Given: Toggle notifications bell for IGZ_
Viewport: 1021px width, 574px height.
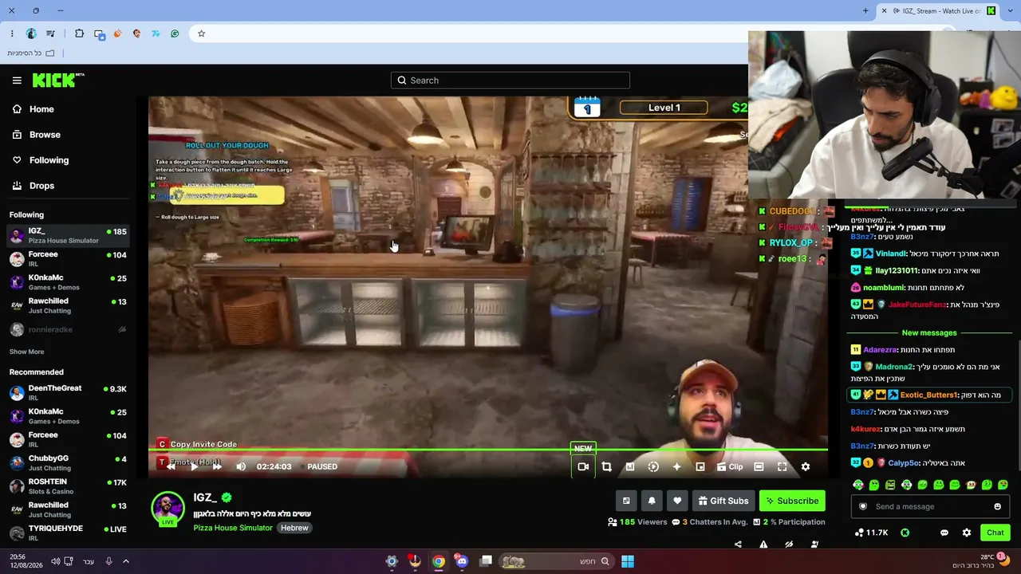Looking at the screenshot, I should pos(652,501).
